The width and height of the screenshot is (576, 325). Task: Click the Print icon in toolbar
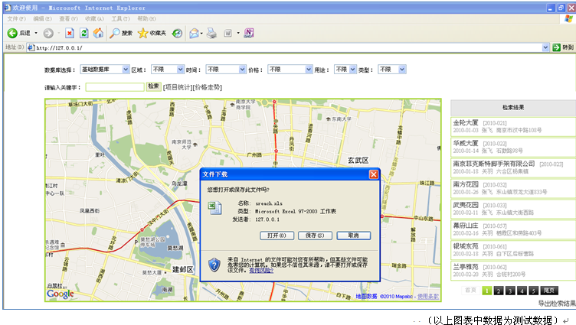(x=211, y=33)
